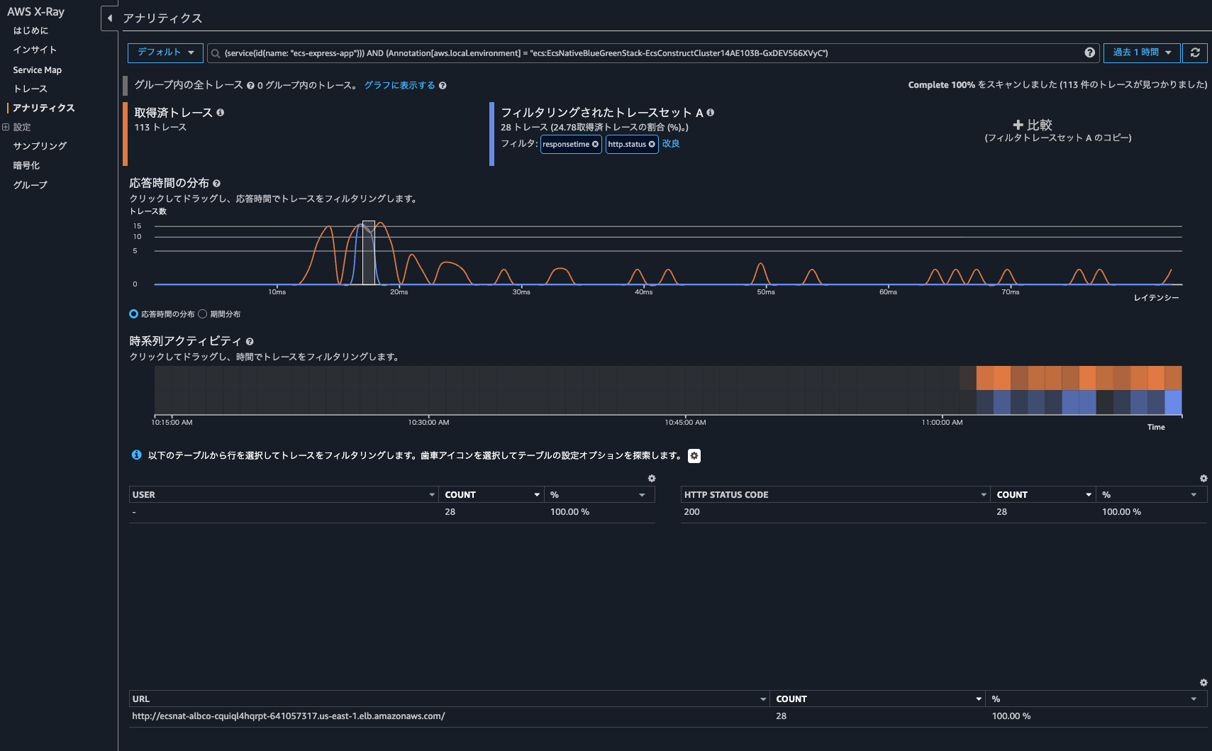Open Service Map from the sidebar
1212x751 pixels.
(x=37, y=70)
